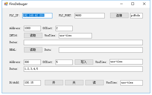The width and height of the screenshot is (152, 95).
Task: Click the FinsDebuger app icon in title bar
Action: point(6,4)
